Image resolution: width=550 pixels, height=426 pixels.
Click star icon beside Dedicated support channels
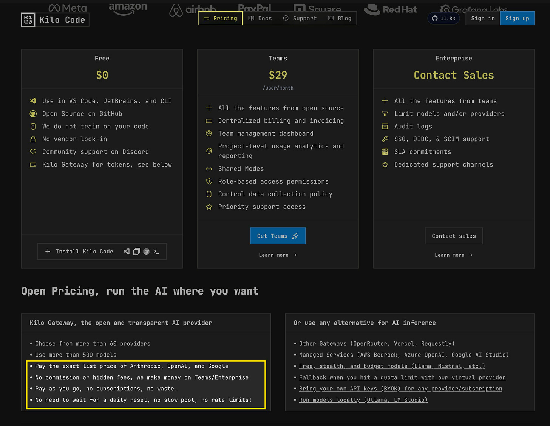pos(385,165)
